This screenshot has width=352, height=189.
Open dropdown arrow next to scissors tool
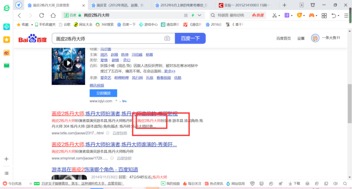point(279,16)
